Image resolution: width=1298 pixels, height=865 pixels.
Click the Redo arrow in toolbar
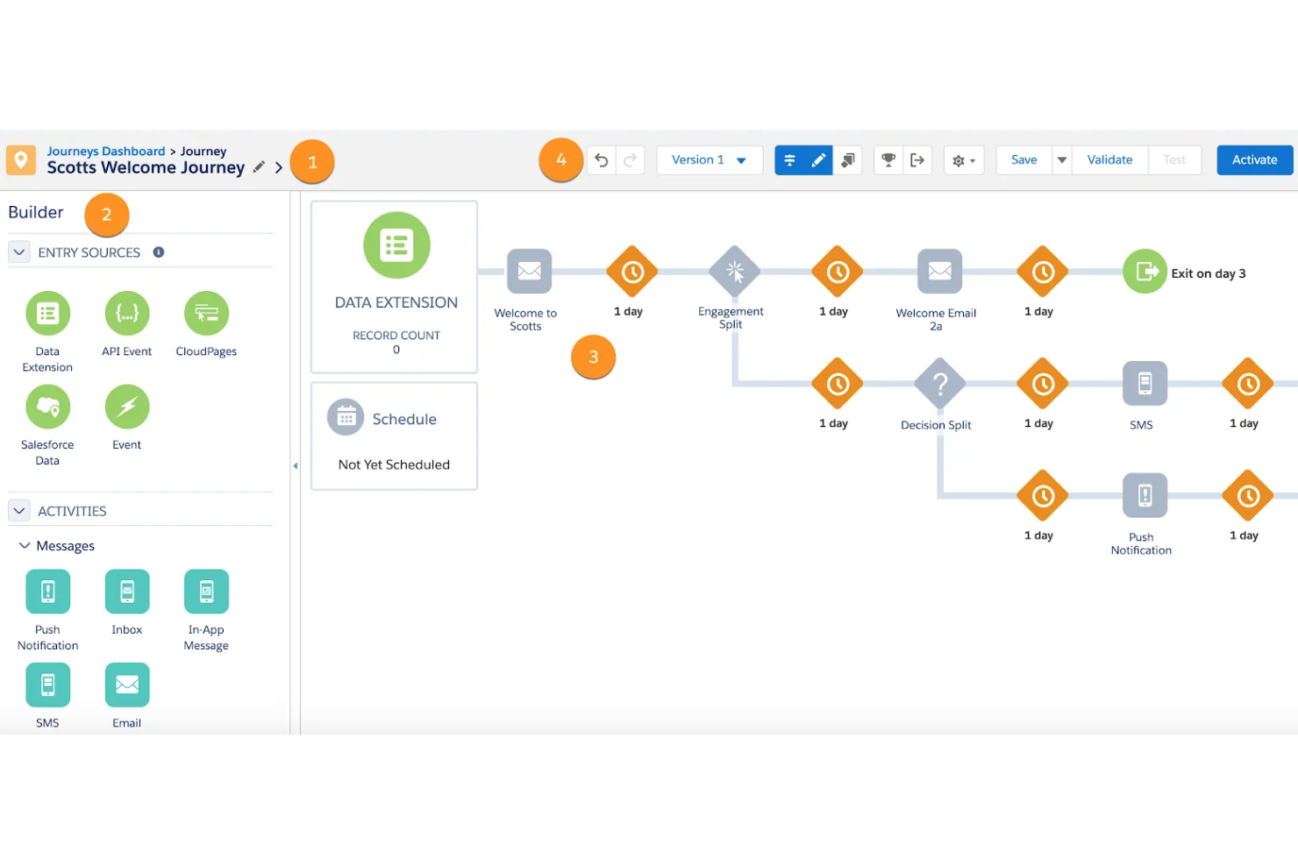click(631, 160)
